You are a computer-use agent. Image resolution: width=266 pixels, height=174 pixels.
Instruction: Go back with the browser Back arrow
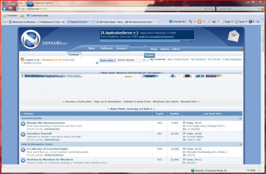point(5,9)
